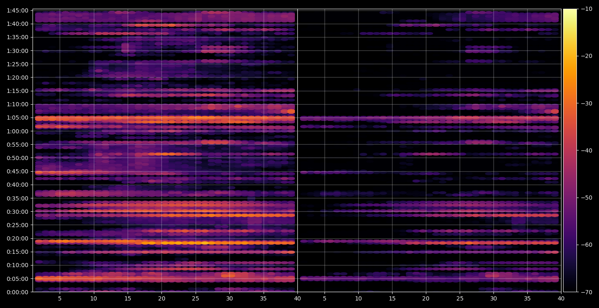
Task: Select the −40 colorbar tick label
Action: [x=586, y=150]
